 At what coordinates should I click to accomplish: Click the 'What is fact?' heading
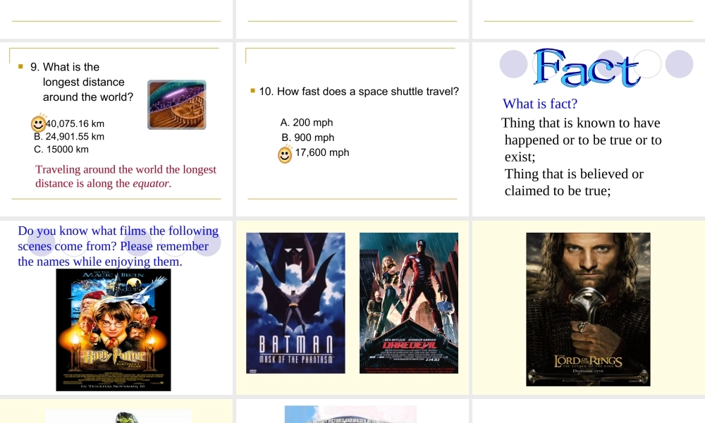[x=540, y=104]
